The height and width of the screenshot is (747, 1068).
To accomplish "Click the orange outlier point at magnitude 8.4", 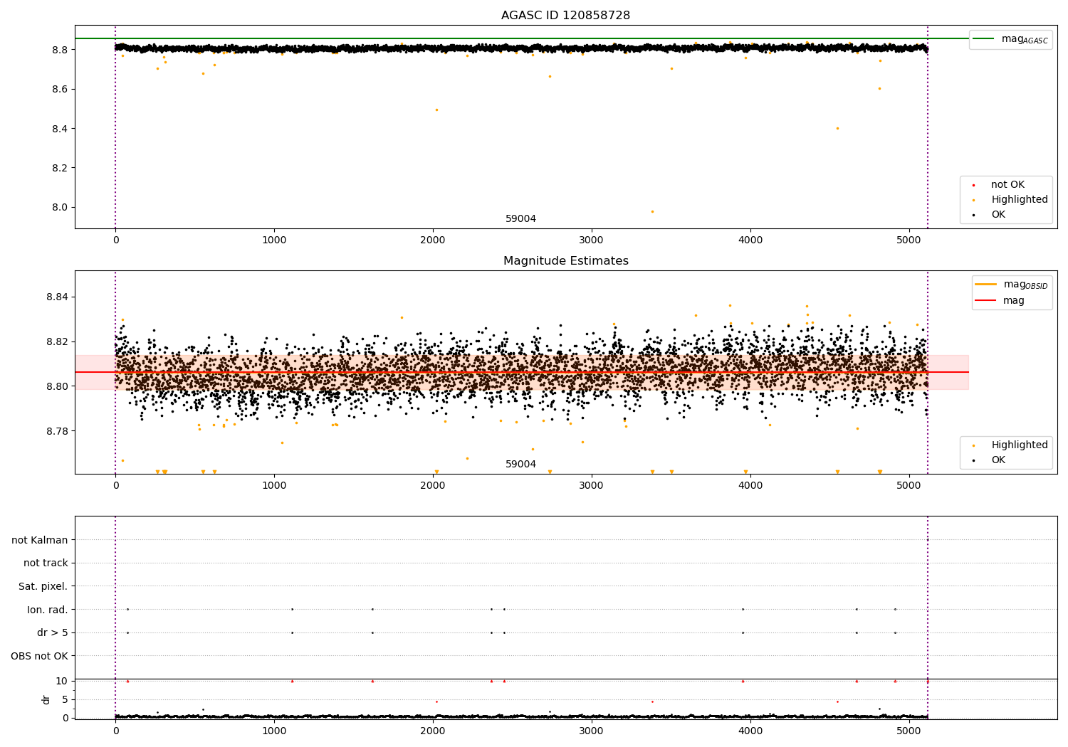I will point(837,129).
